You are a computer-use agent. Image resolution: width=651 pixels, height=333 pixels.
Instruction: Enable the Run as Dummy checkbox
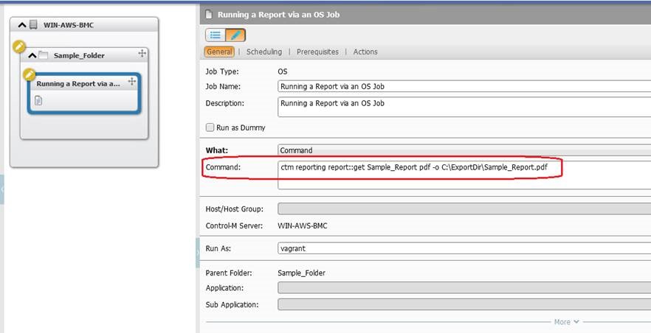210,127
